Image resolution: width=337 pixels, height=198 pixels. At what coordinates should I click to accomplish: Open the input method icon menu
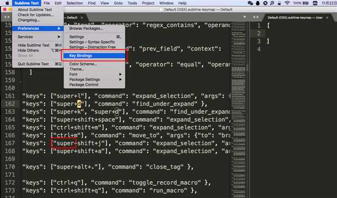point(315,3)
